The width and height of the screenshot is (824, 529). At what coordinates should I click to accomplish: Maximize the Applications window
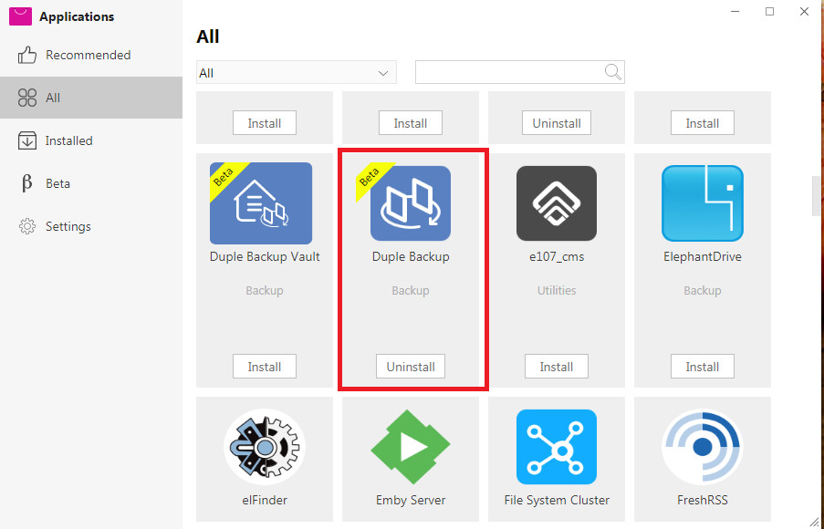pos(770,11)
